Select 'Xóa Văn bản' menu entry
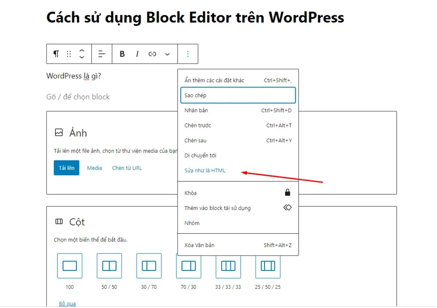The width and height of the screenshot is (437, 308). (238, 245)
